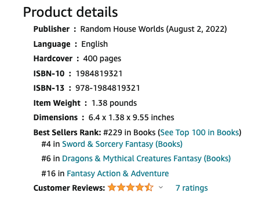
Task: Open the See Top 100 in Books link
Action: (200, 132)
